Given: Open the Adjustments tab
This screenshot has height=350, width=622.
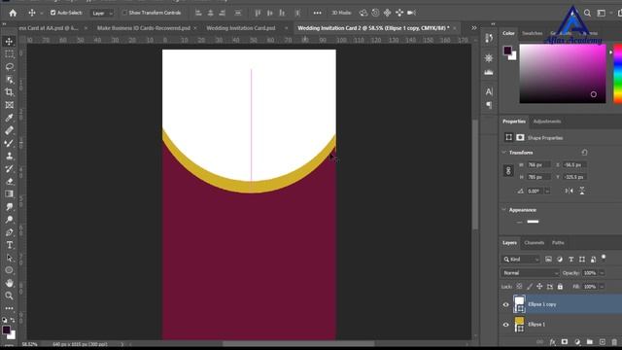Looking at the screenshot, I should [547, 122].
